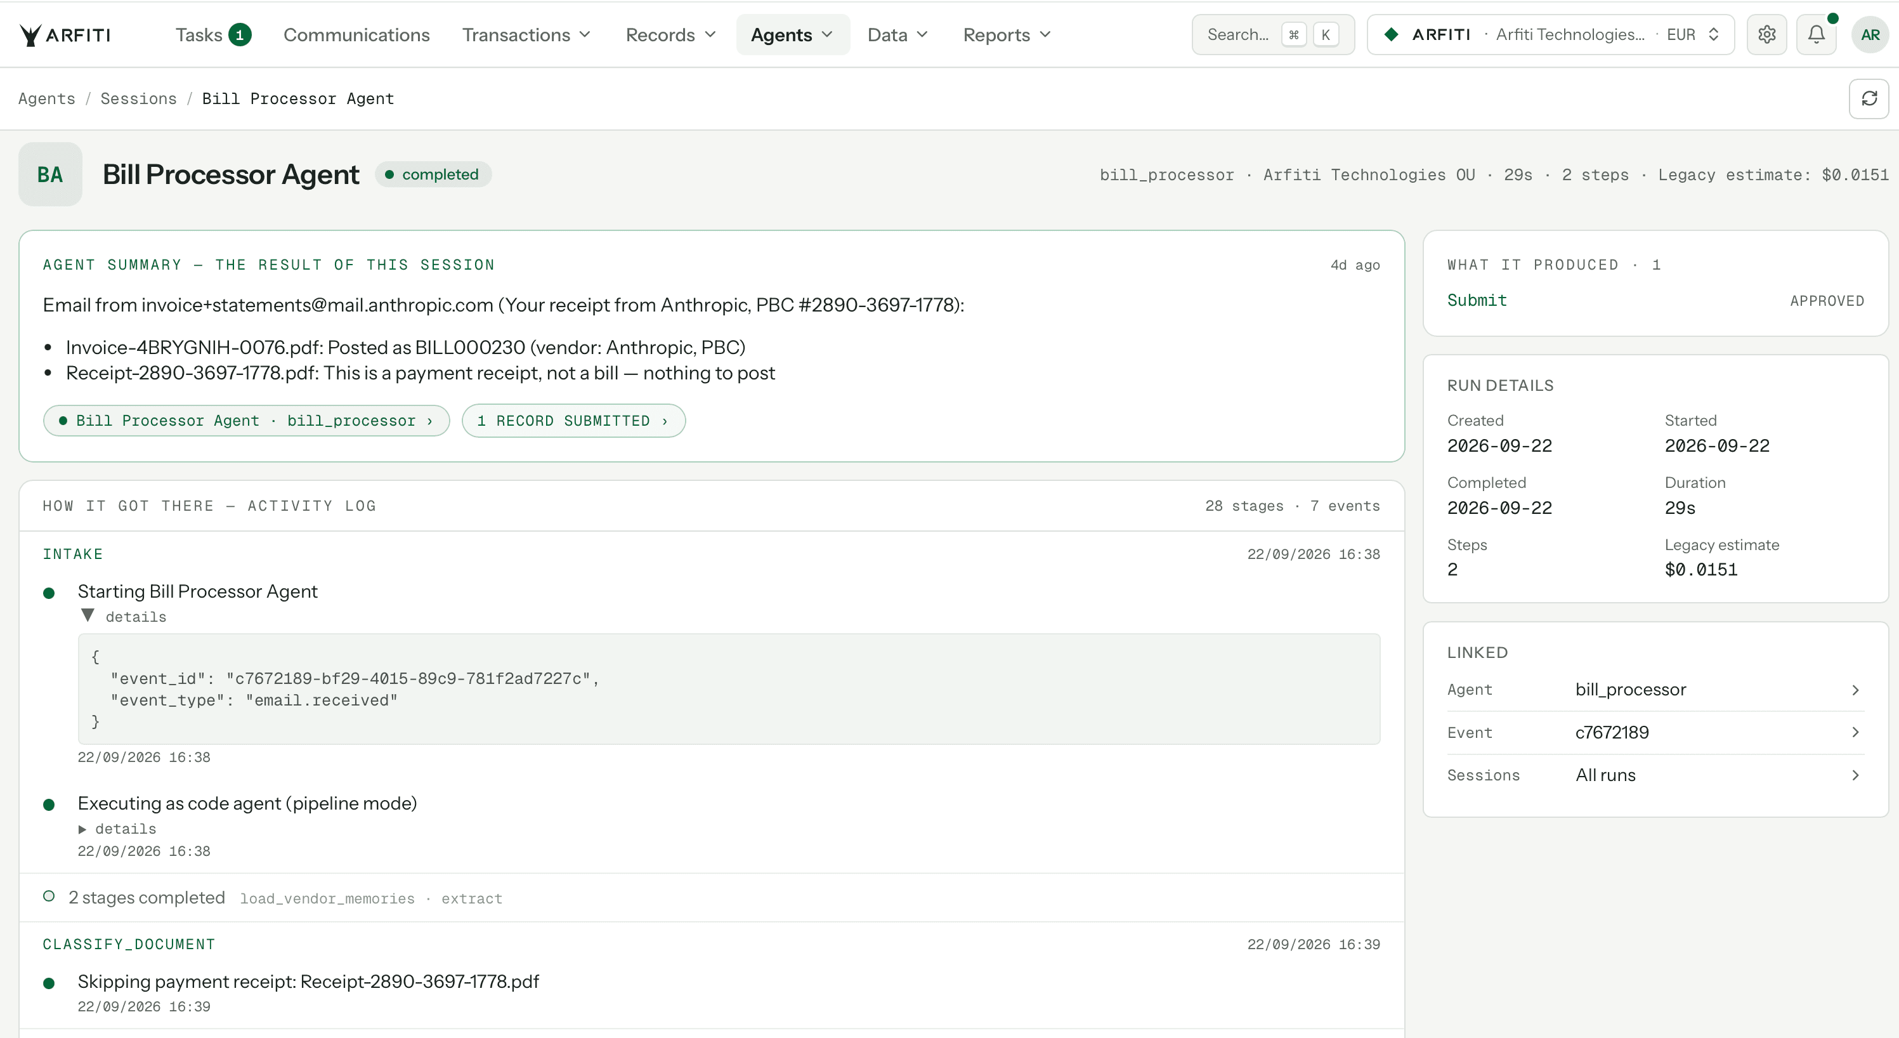Open the Transactions dropdown menu
The width and height of the screenshot is (1899, 1038).
click(526, 35)
